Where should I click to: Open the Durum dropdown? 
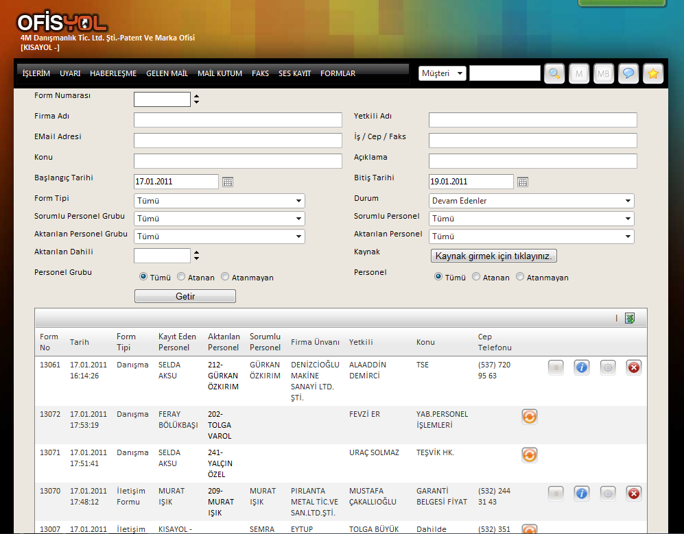click(x=532, y=201)
